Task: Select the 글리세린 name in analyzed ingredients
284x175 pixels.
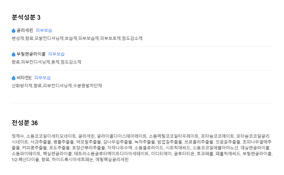Action: click(25, 30)
